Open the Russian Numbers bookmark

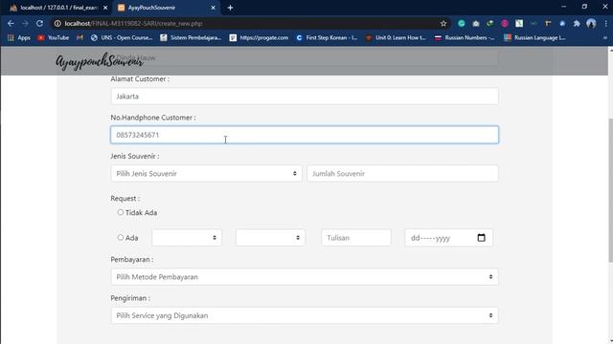pyautogui.click(x=465, y=38)
